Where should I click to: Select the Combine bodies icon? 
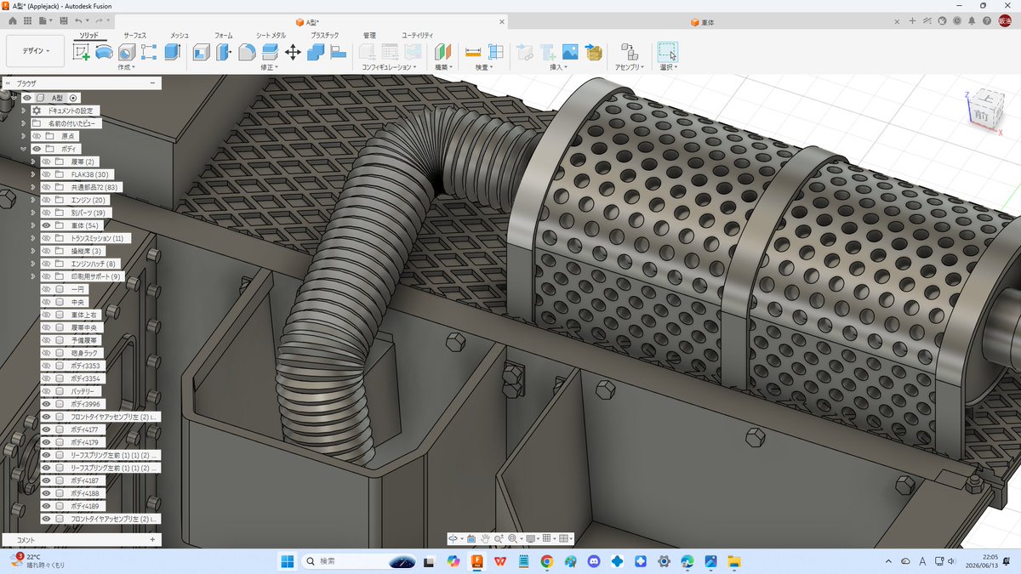tap(316, 52)
